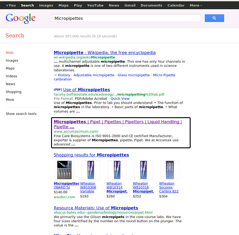The height and width of the screenshot is (235, 239).
Task: Open Resource Materials: Use of Micropipets result
Action: (96, 208)
